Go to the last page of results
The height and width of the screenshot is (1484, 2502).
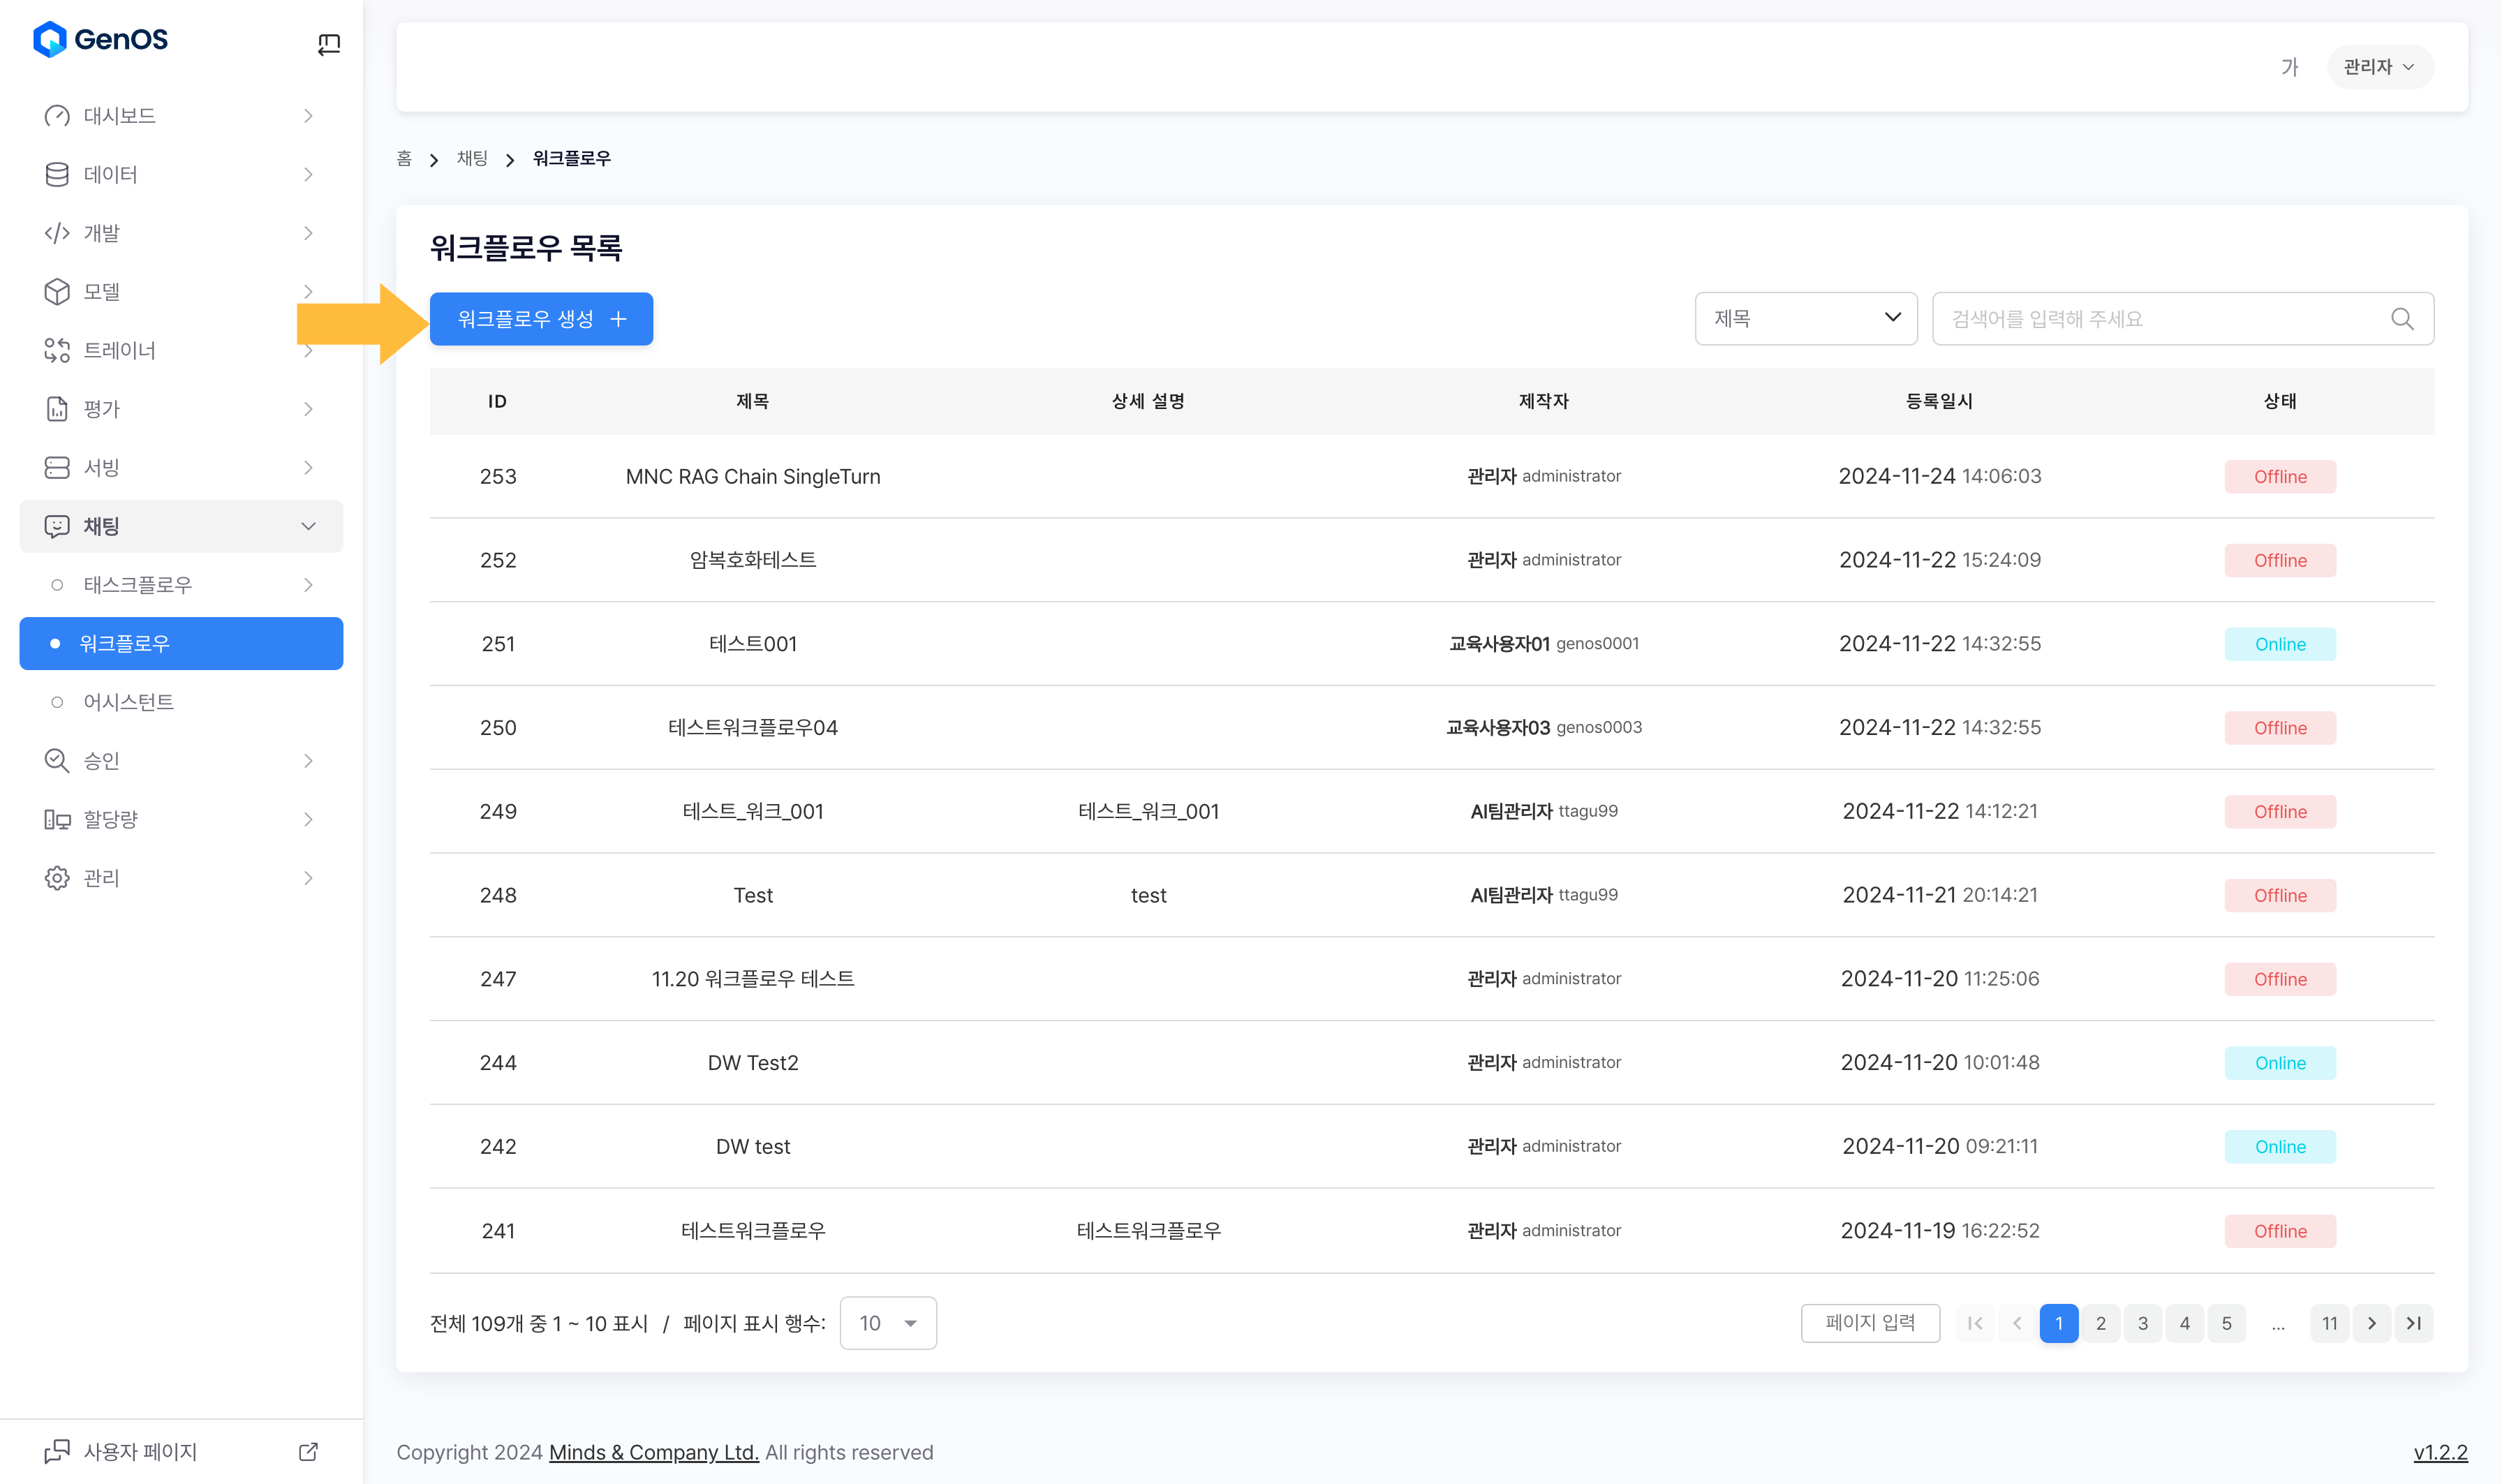2413,1323
